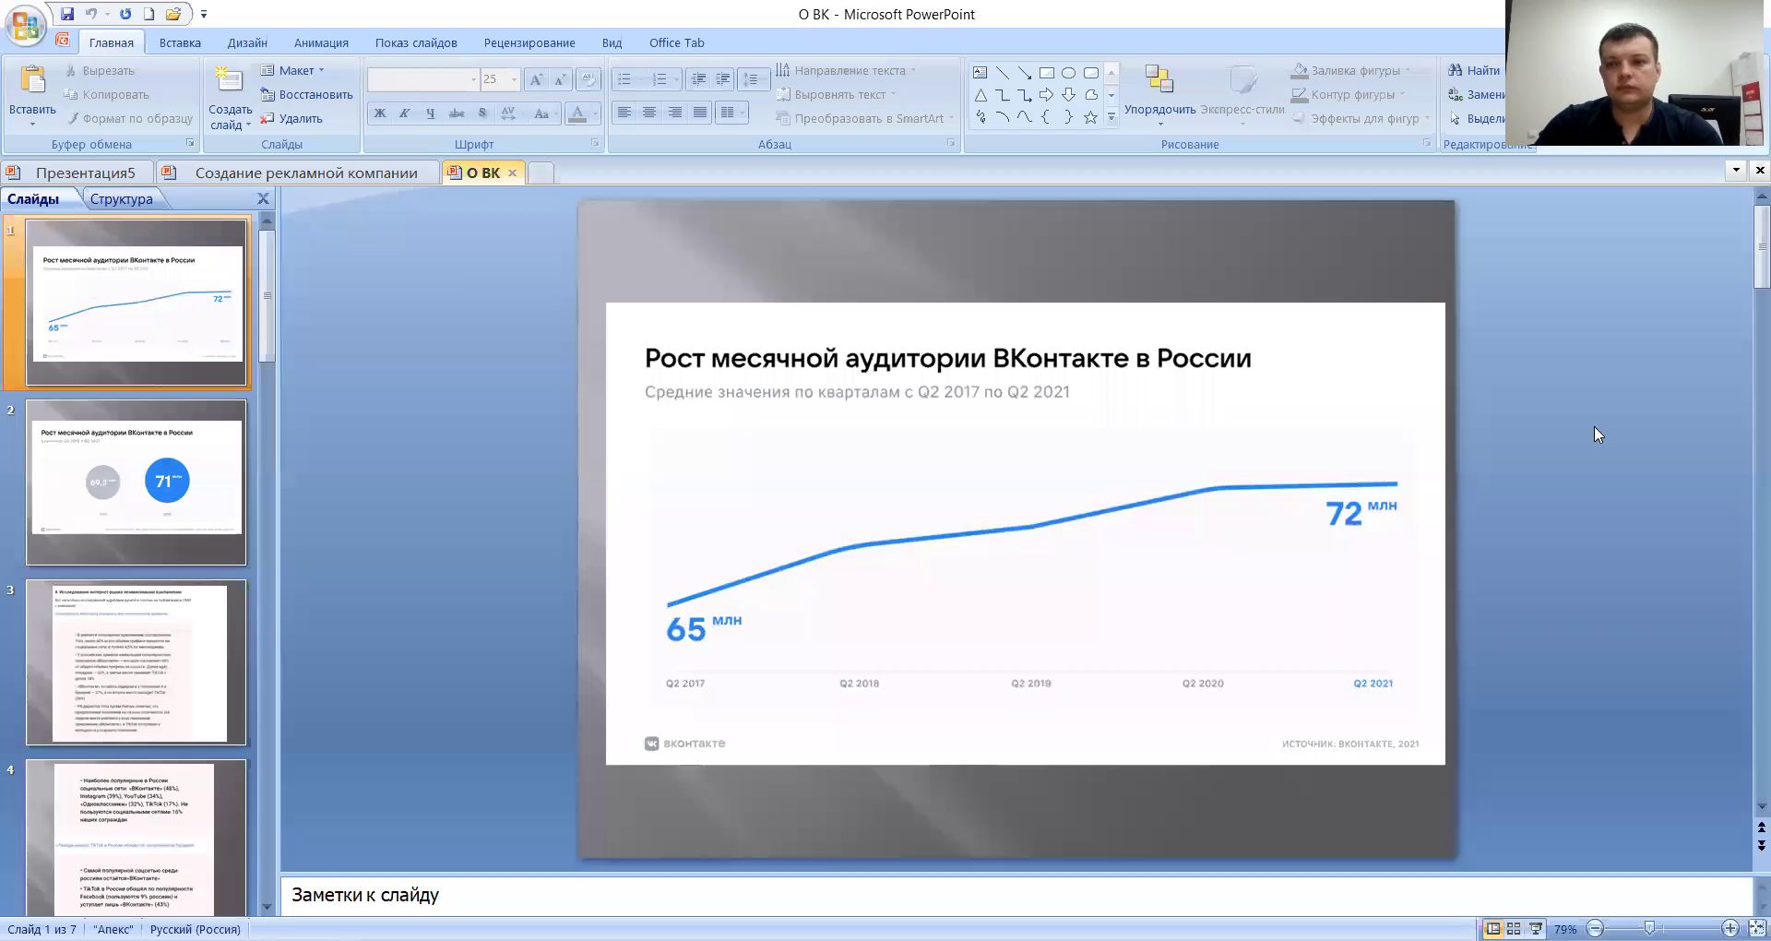
Task: Toggle strikethrough formatting
Action: coord(456,113)
